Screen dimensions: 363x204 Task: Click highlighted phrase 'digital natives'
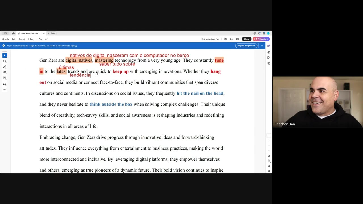[x=79, y=60]
